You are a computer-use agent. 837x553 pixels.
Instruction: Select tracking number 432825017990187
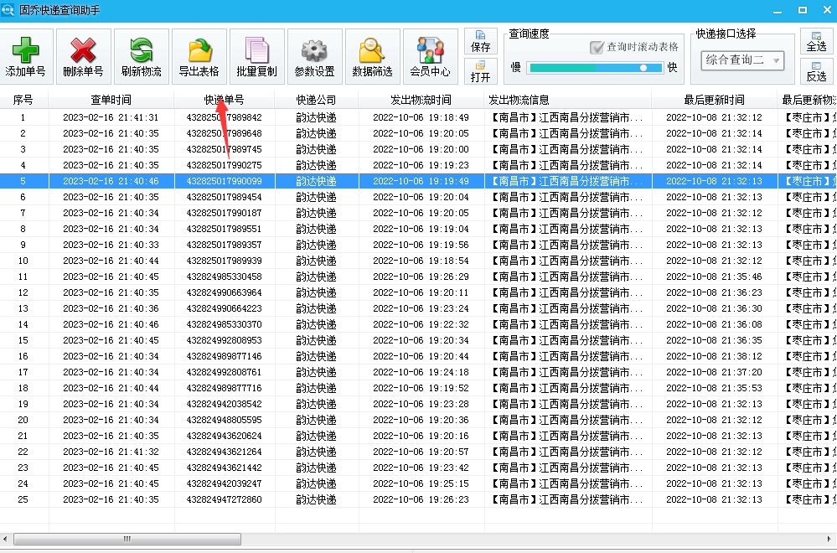(225, 213)
